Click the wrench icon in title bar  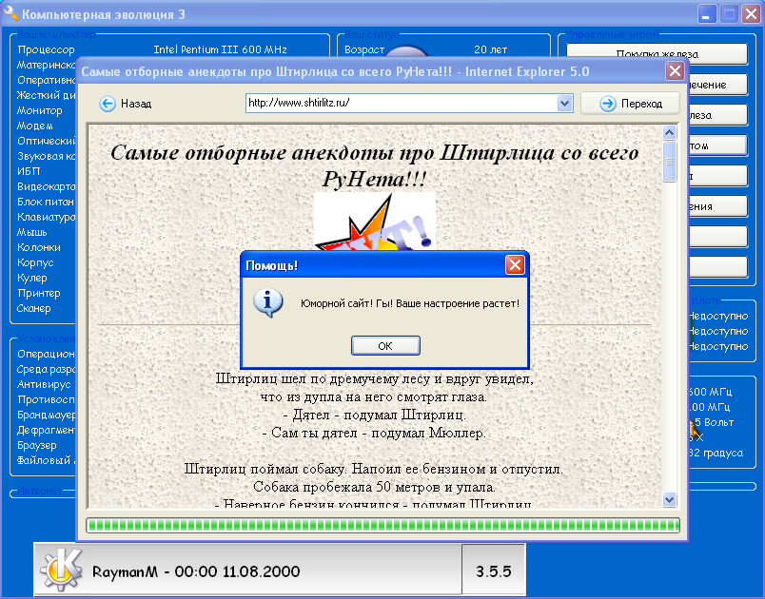click(x=10, y=13)
